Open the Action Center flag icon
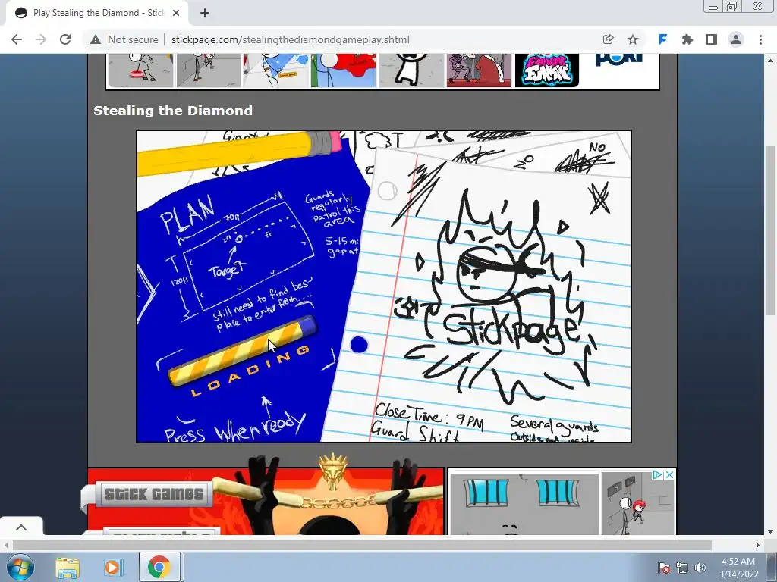The image size is (777, 582). [x=663, y=568]
